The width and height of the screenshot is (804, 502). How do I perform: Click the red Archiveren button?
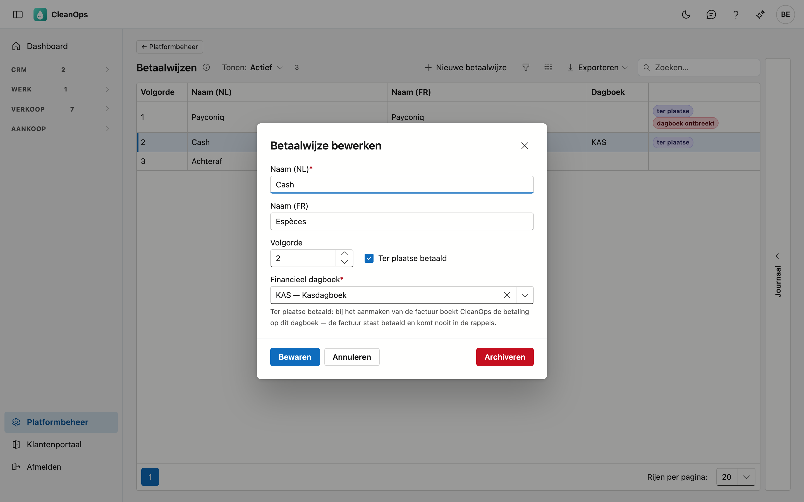click(x=505, y=357)
